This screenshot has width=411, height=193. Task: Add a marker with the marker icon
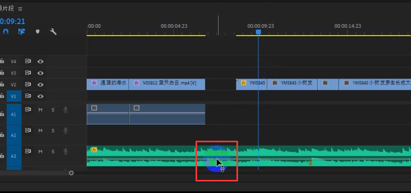point(38,31)
